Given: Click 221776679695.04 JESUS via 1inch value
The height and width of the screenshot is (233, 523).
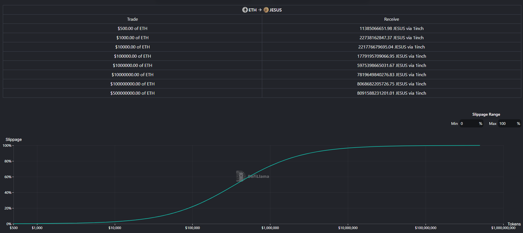Looking at the screenshot, I should (391, 47).
